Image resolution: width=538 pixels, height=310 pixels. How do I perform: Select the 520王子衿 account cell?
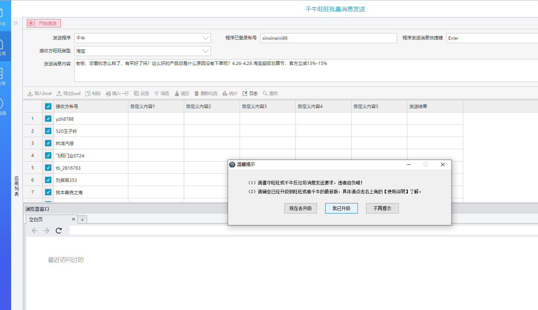point(91,131)
